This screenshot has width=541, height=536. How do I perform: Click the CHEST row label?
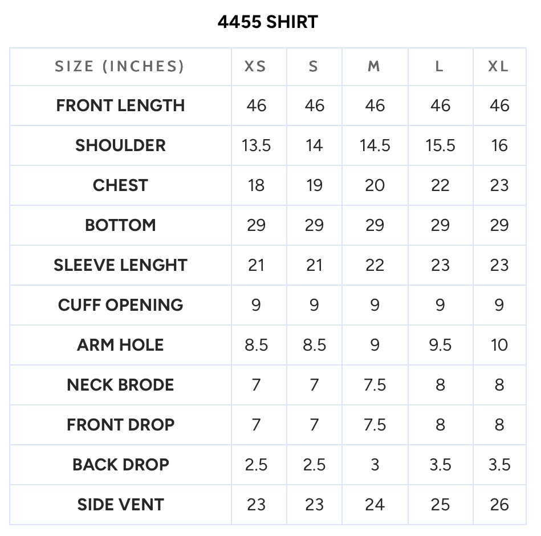click(120, 185)
